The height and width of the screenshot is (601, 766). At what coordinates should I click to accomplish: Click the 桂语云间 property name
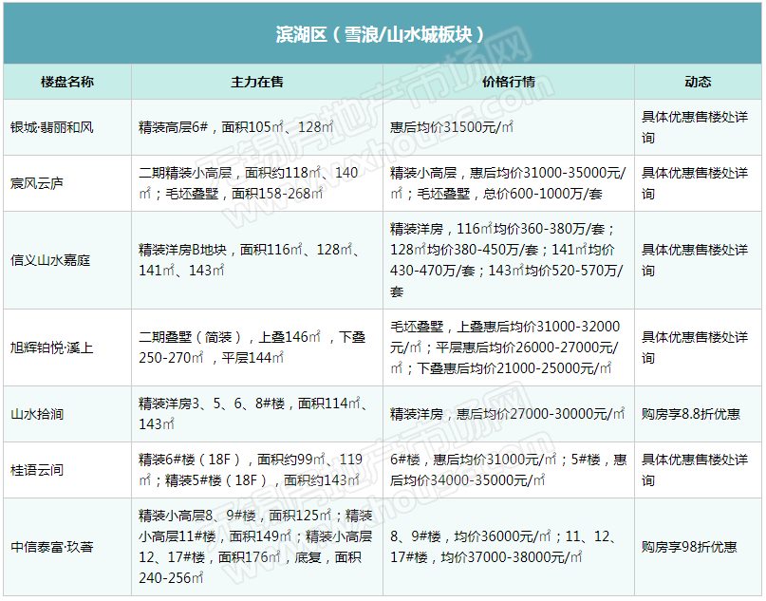tap(37, 470)
